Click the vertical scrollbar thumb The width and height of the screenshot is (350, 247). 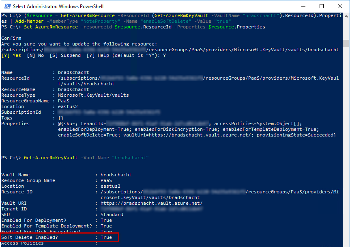(346, 43)
